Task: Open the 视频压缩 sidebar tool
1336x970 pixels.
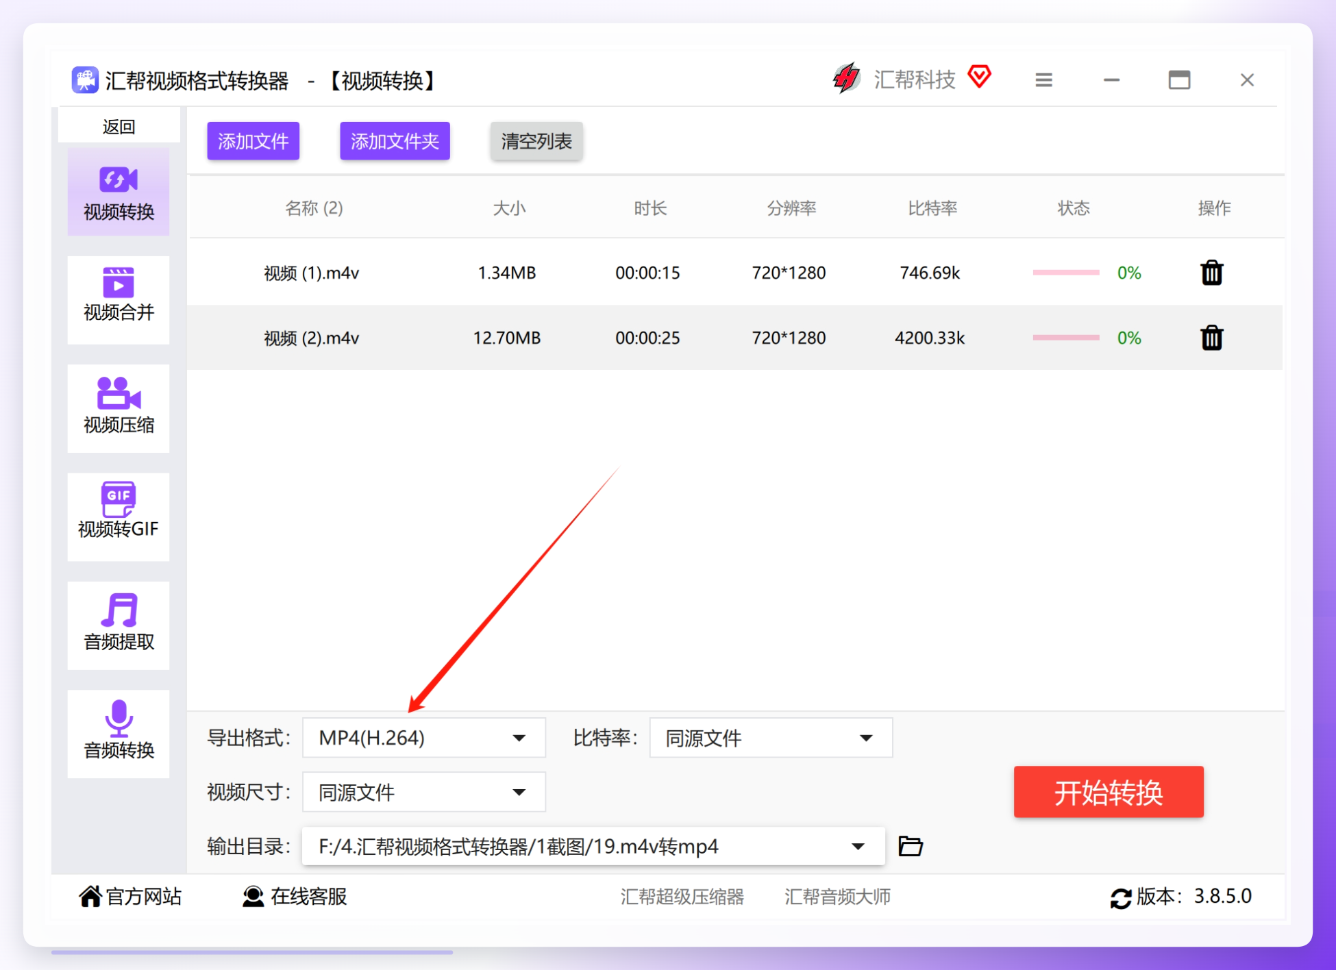Action: click(x=119, y=408)
